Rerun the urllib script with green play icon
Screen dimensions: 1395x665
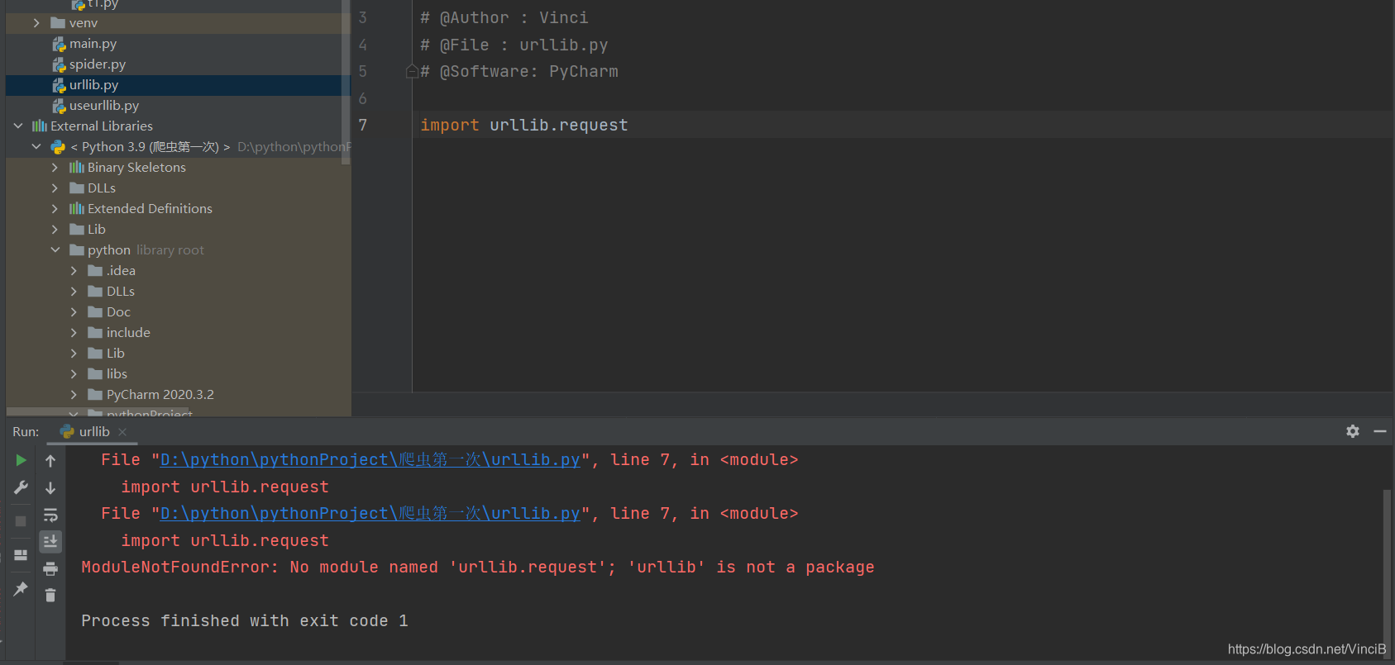21,460
